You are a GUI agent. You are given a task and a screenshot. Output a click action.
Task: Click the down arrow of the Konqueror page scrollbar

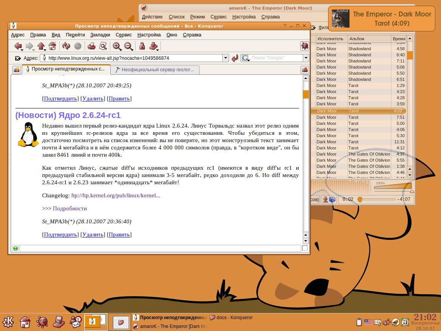tap(306, 241)
